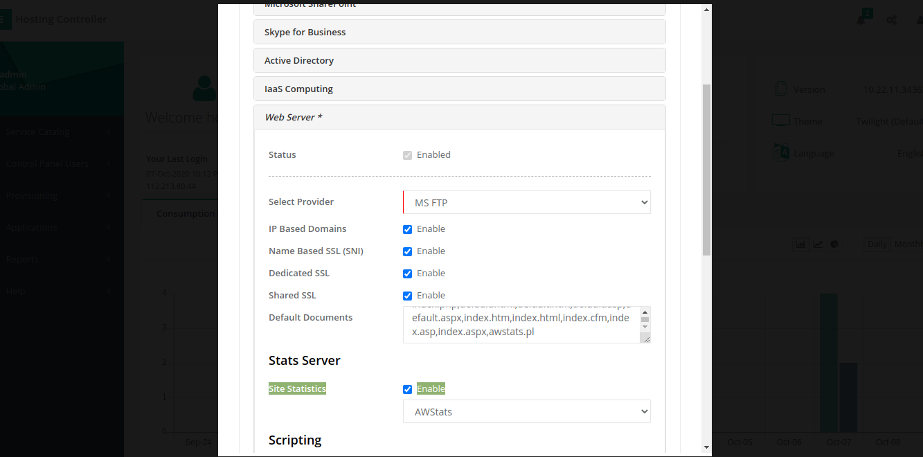Switch to pie chart view icon
This screenshot has height=457, width=923.
(x=835, y=244)
